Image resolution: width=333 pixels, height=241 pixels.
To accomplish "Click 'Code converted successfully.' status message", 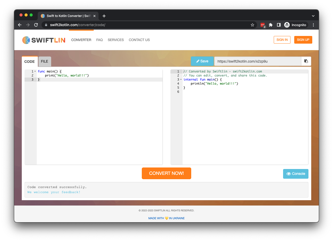I will tap(57, 187).
